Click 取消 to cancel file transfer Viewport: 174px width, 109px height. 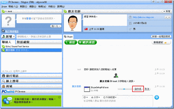147,89
